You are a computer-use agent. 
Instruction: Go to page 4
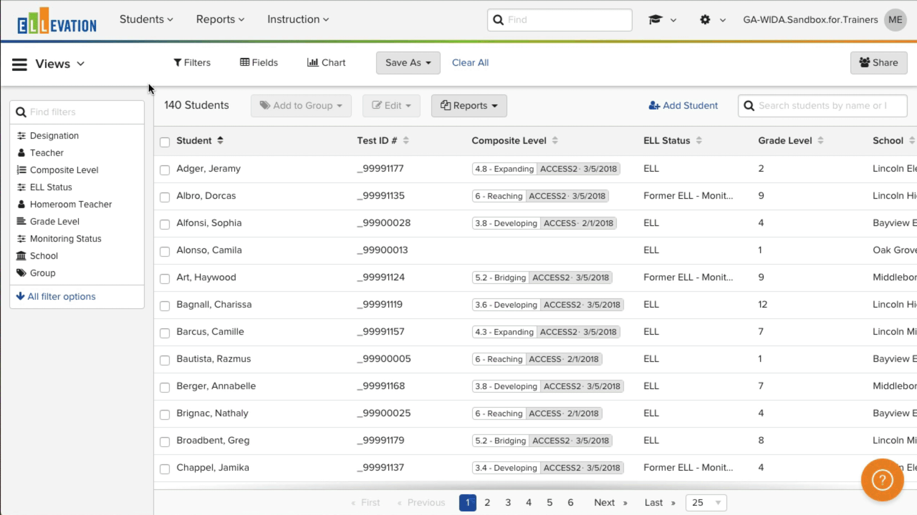[529, 503]
